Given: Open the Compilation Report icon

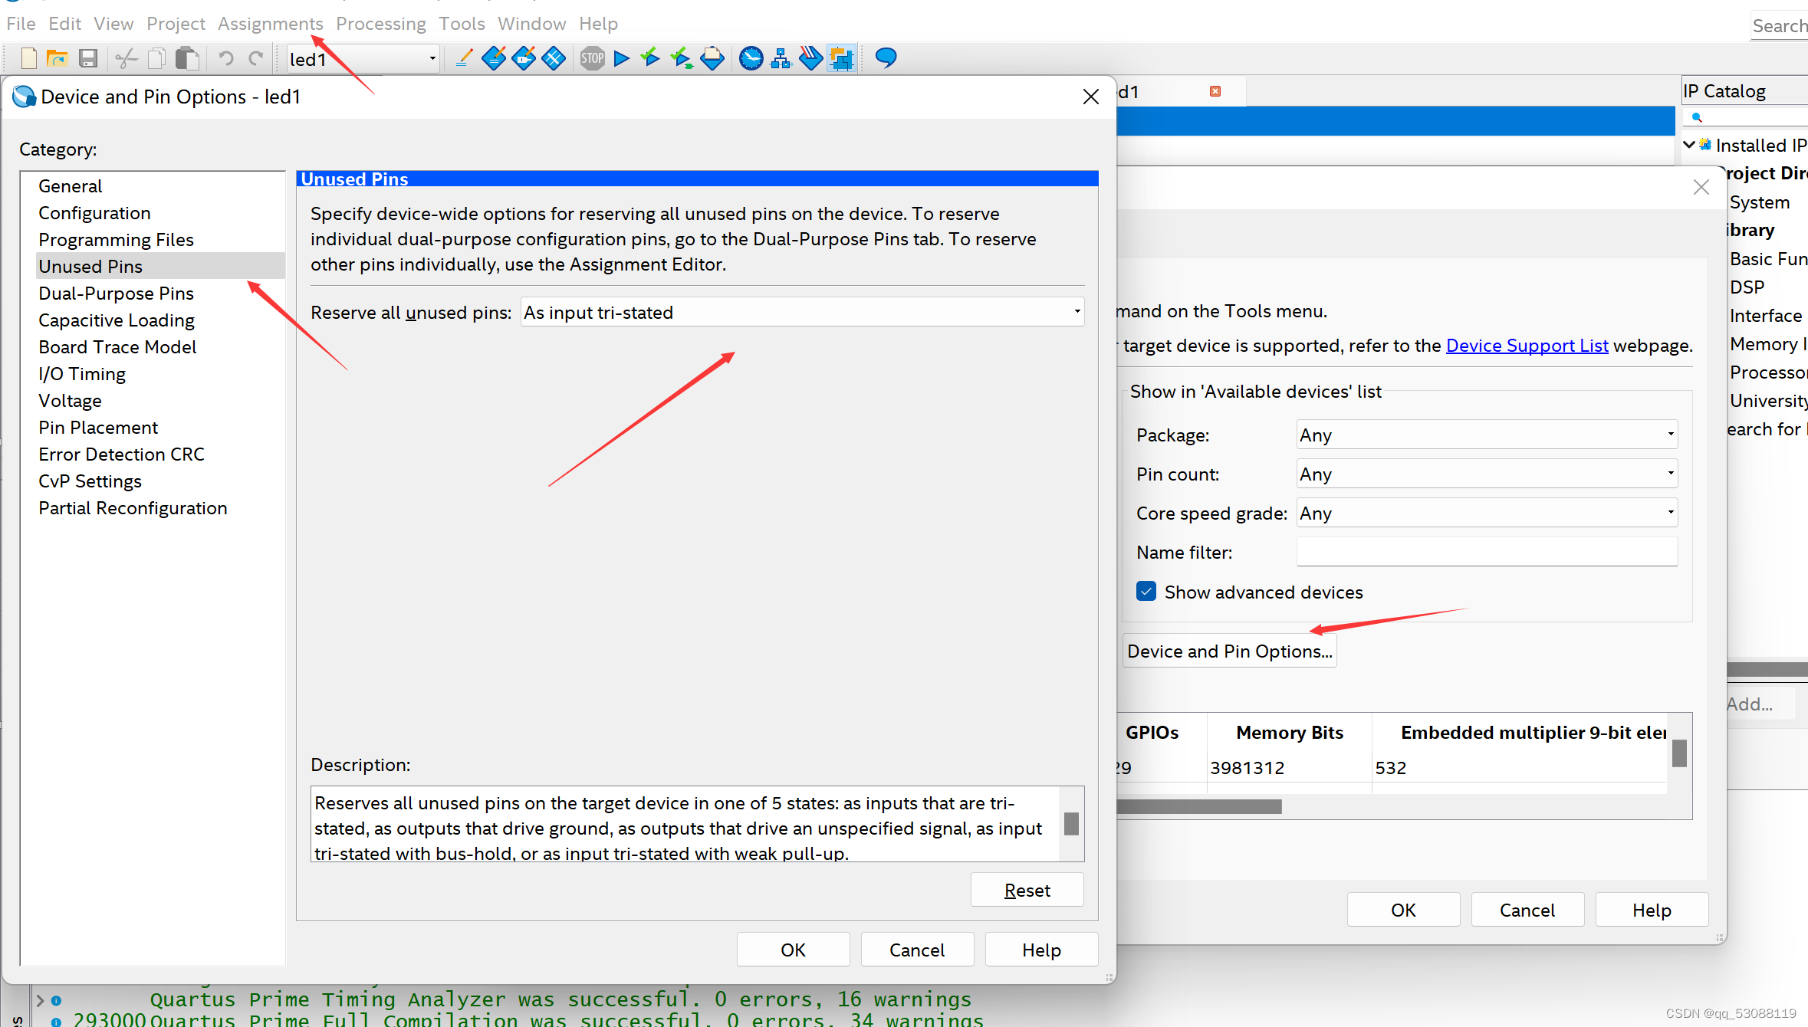Looking at the screenshot, I should coord(712,58).
